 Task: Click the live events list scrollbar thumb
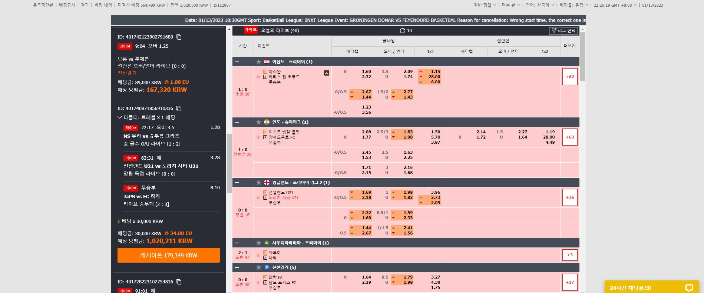582,56
